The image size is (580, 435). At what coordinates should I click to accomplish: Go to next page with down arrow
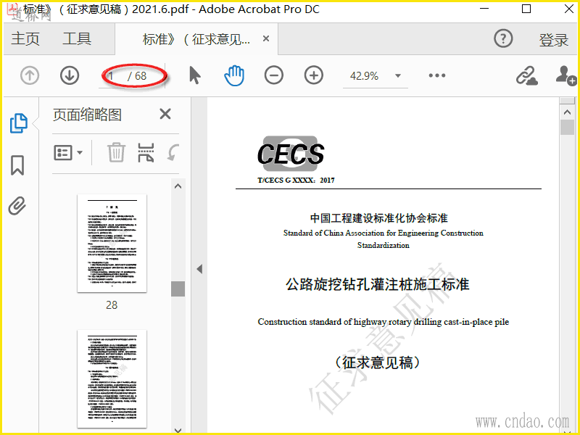(x=70, y=75)
